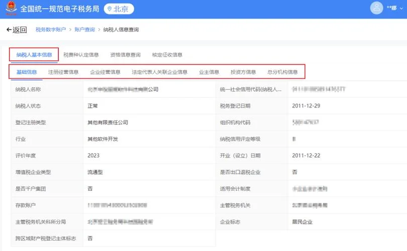The width and height of the screenshot is (407, 251).
Task: Click the 组织机构代码 label
Action: (x=235, y=122)
